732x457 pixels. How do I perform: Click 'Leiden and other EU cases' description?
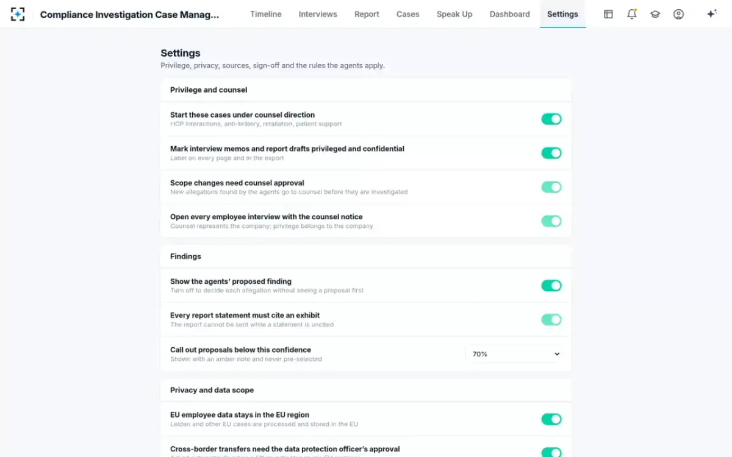click(x=264, y=424)
